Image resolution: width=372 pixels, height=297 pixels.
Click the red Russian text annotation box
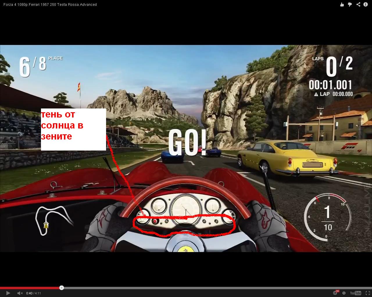tap(73, 129)
